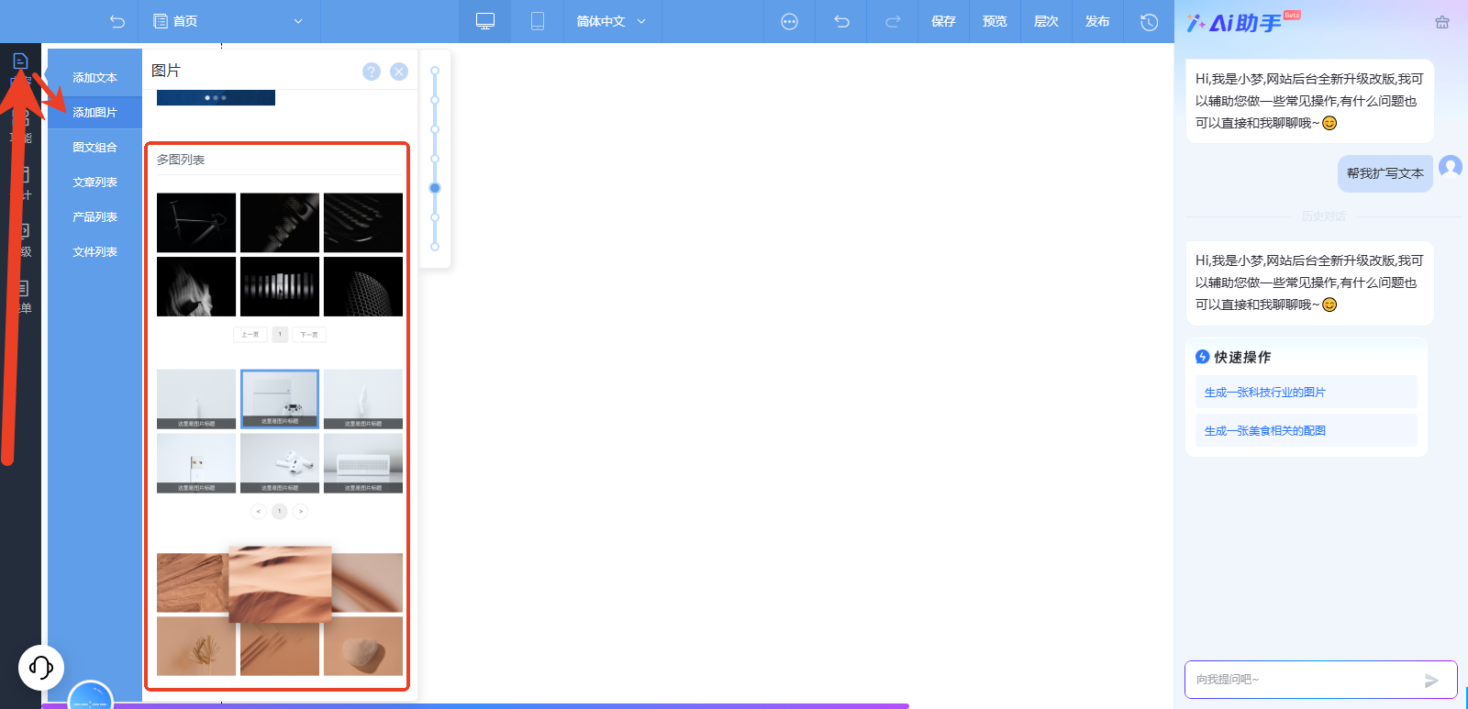Click the round page 1 indicator

tap(280, 511)
